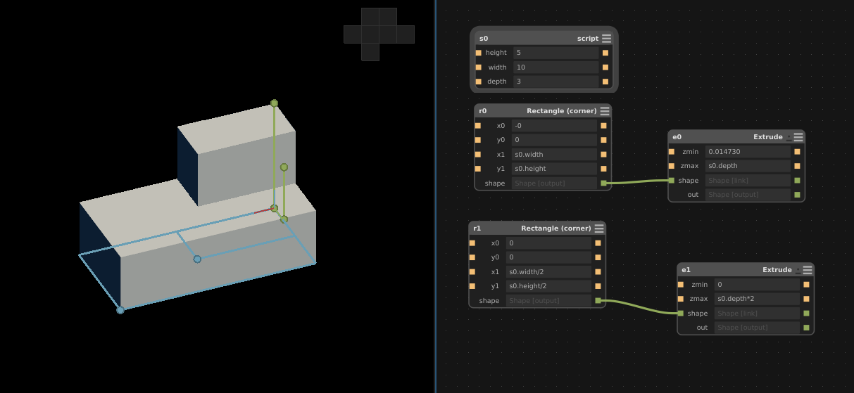Edit the r1 x1 field showing s0.width/2
This screenshot has height=393, width=854.
click(x=548, y=272)
